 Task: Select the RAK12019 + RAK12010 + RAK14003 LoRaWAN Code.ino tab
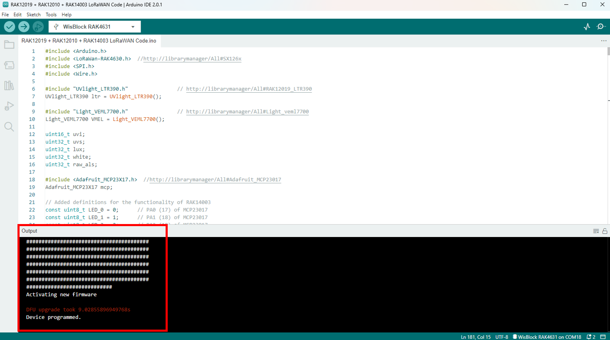click(x=89, y=41)
